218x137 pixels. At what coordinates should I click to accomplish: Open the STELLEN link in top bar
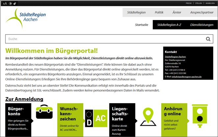199,3
